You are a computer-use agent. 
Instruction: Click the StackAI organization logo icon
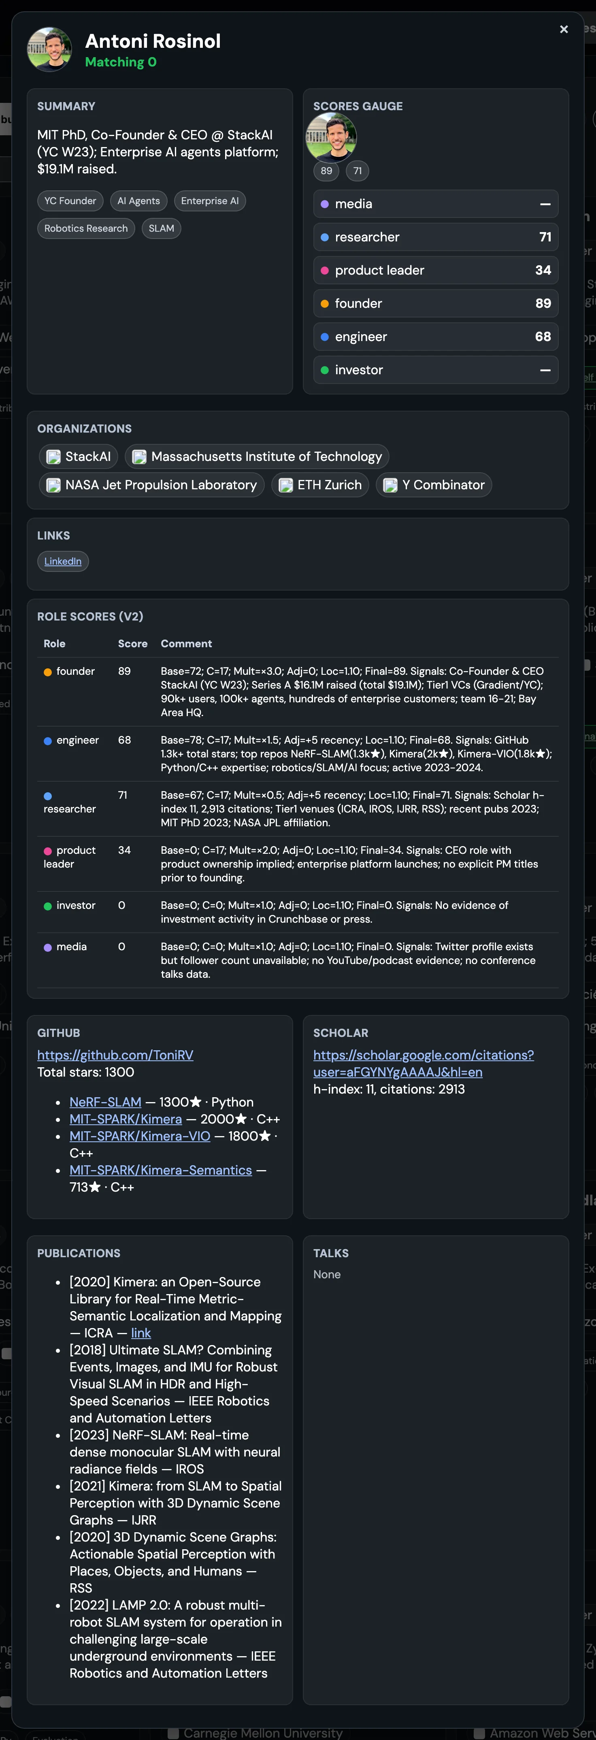[53, 457]
